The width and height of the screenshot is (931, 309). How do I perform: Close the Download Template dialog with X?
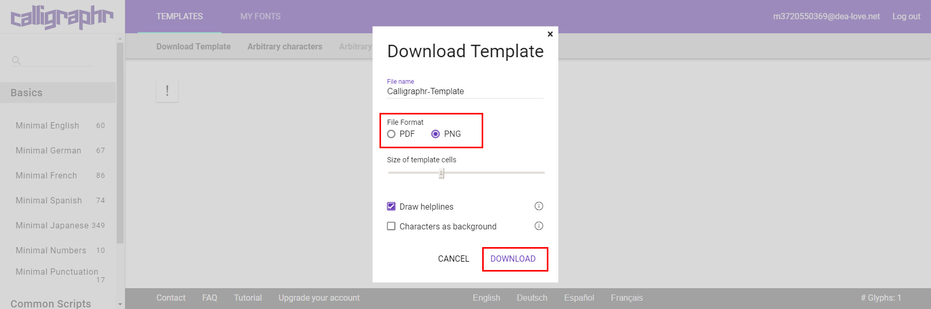tap(550, 34)
